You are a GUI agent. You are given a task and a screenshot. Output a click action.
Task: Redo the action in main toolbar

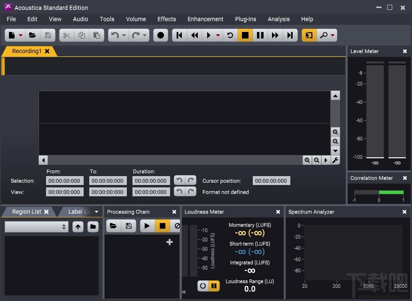point(136,35)
